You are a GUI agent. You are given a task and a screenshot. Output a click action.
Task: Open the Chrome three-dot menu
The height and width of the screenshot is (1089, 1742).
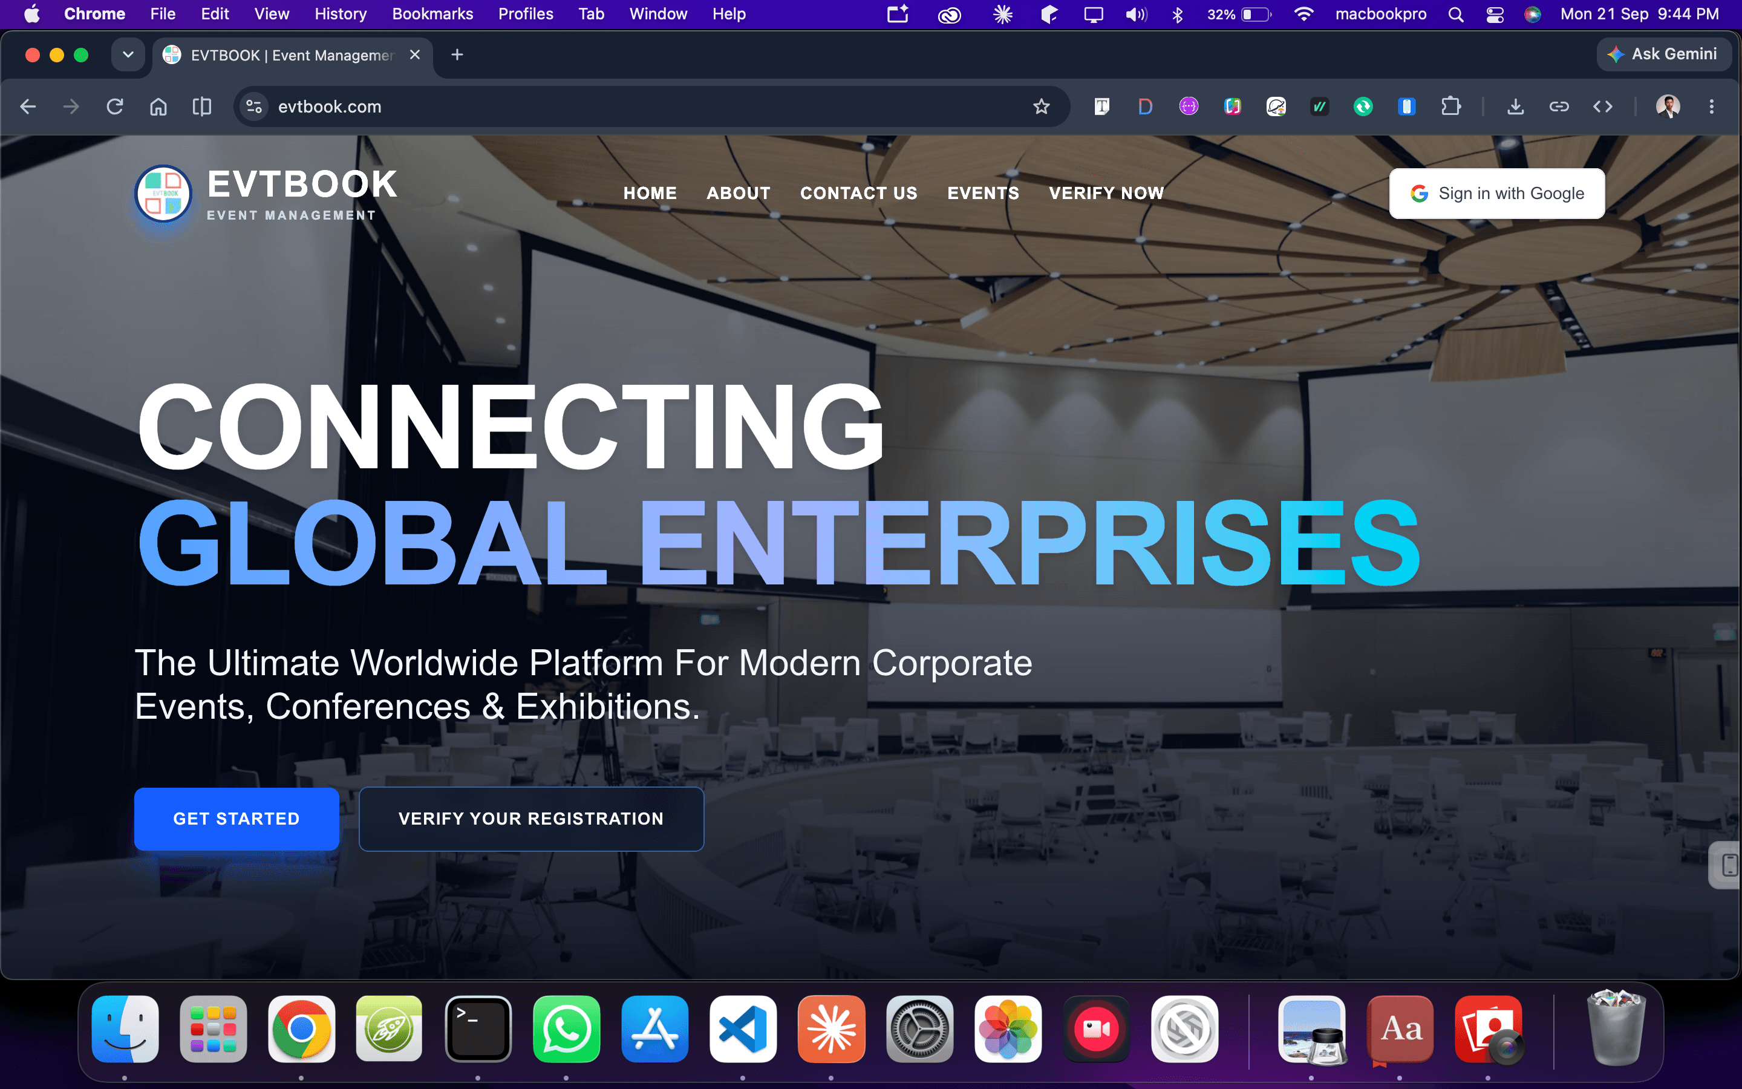point(1712,106)
